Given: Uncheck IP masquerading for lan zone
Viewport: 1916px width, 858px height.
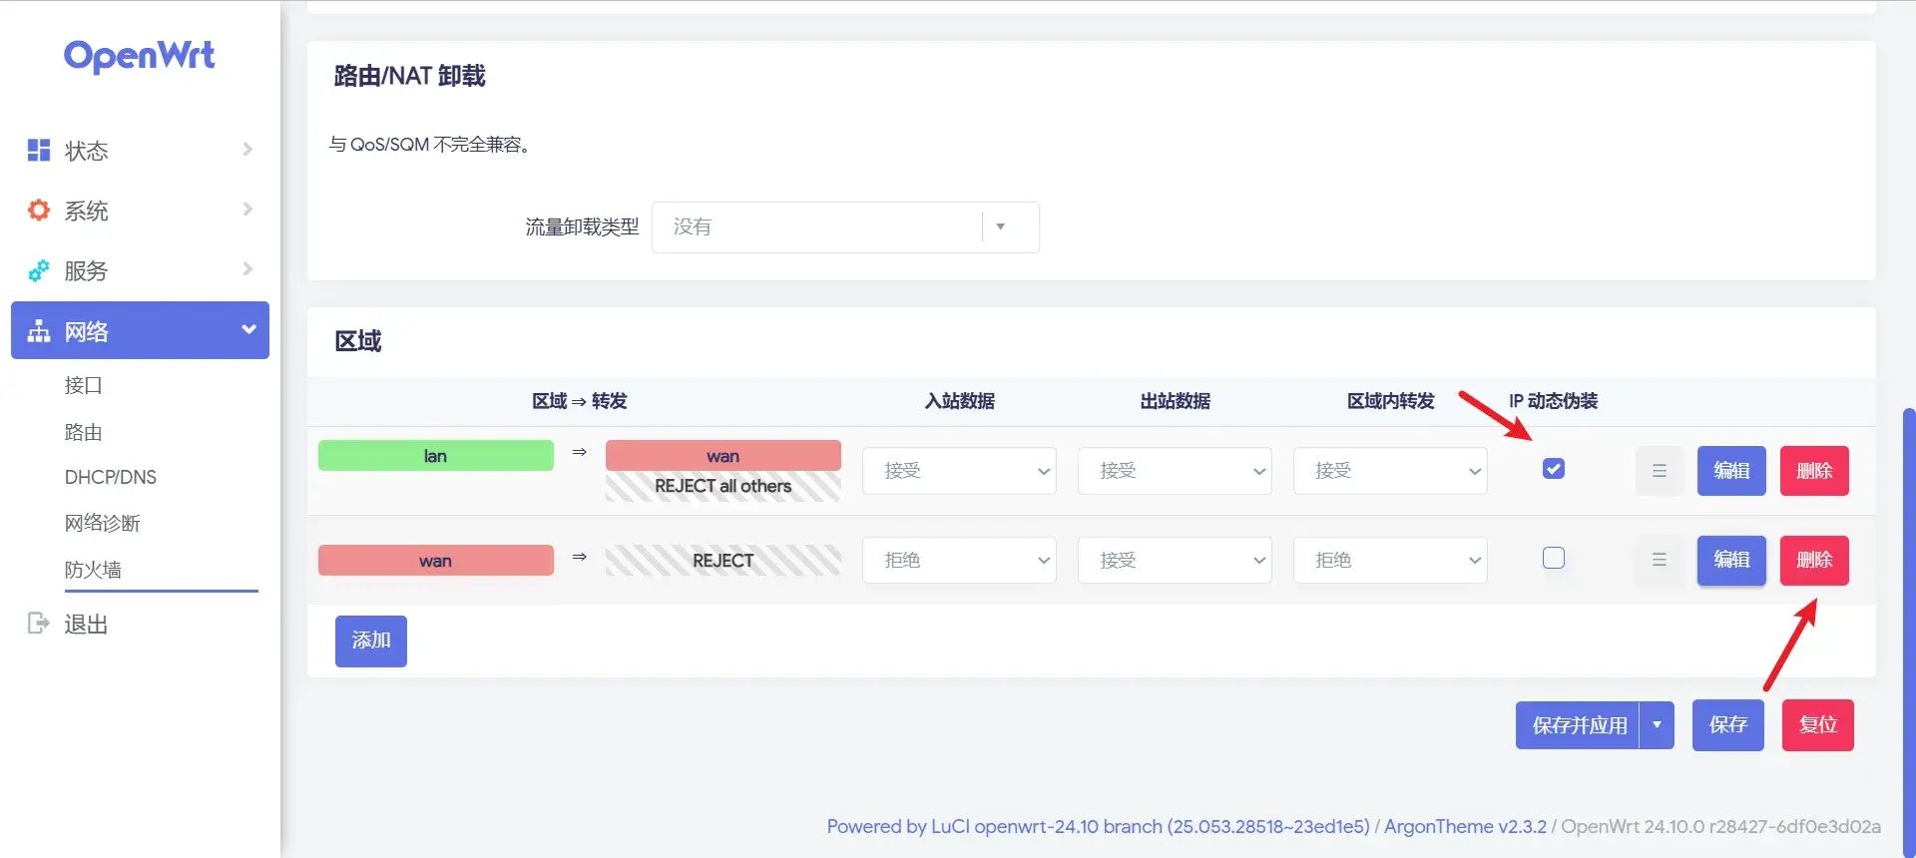Looking at the screenshot, I should coord(1553,469).
